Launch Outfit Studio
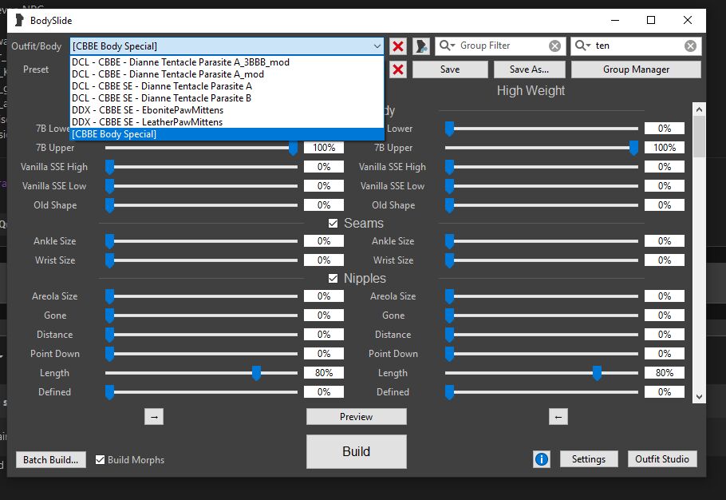The height and width of the screenshot is (500, 726). [x=662, y=458]
